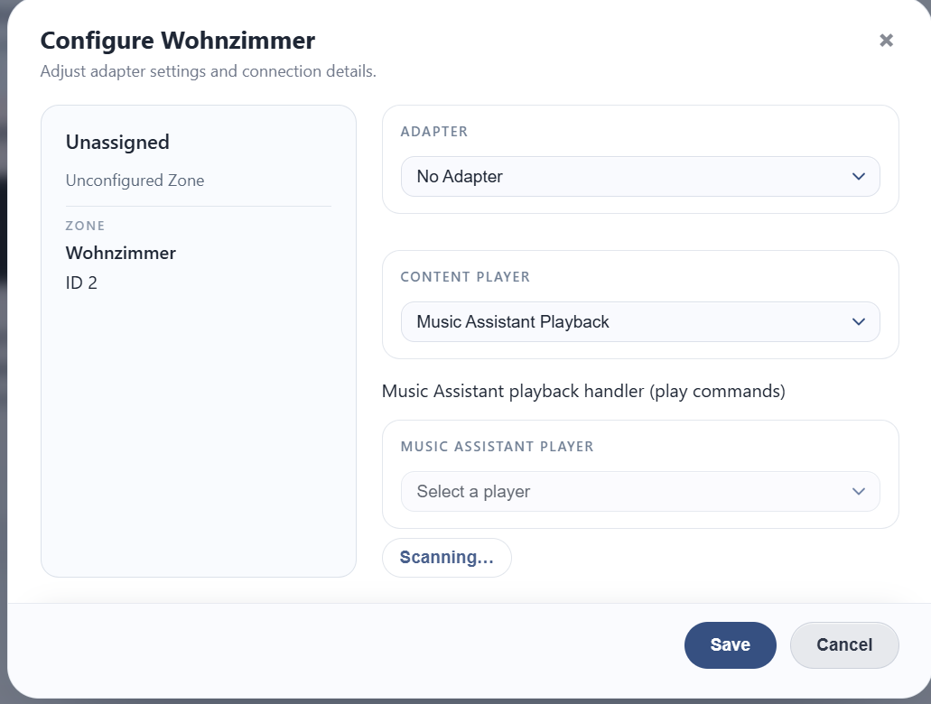Screen dimensions: 931x704
Task: Close the Configure Wohnzimmer dialog
Action: (886, 41)
